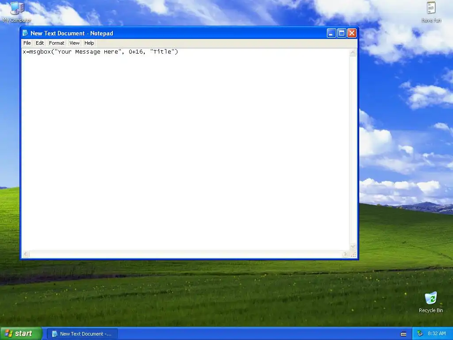Click the horizontal scrollbar right arrow

(x=345, y=254)
